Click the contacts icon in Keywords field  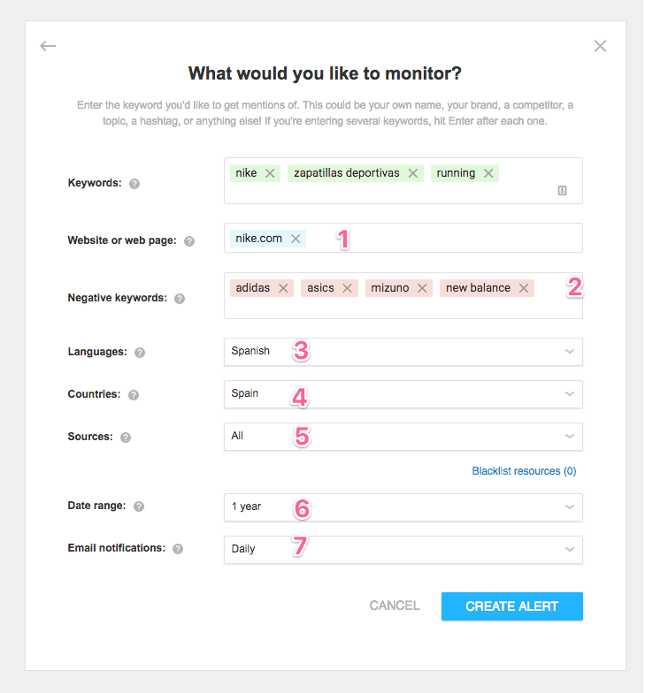point(562,190)
